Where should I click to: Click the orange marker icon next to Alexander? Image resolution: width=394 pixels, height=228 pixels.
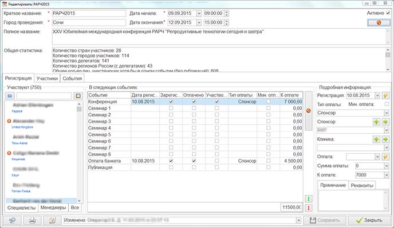[9, 121]
